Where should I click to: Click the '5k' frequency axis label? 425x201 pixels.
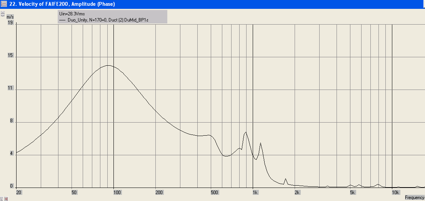point(353,193)
